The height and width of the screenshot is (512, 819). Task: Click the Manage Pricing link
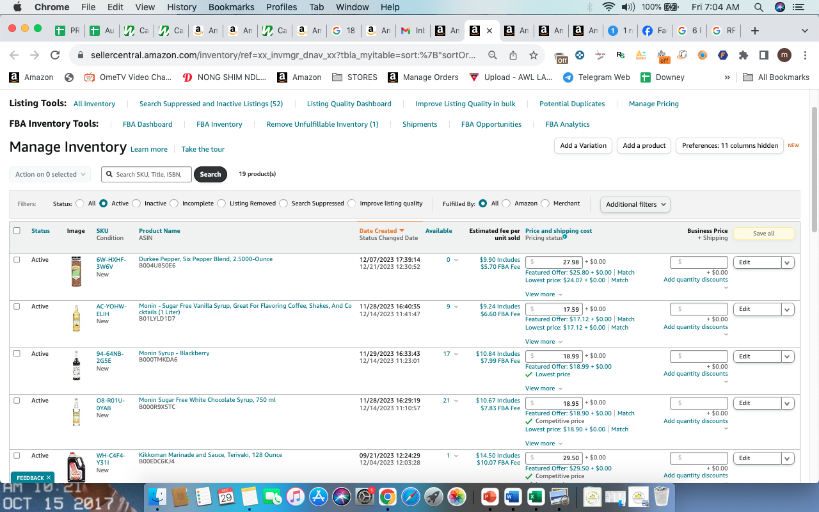coord(654,104)
